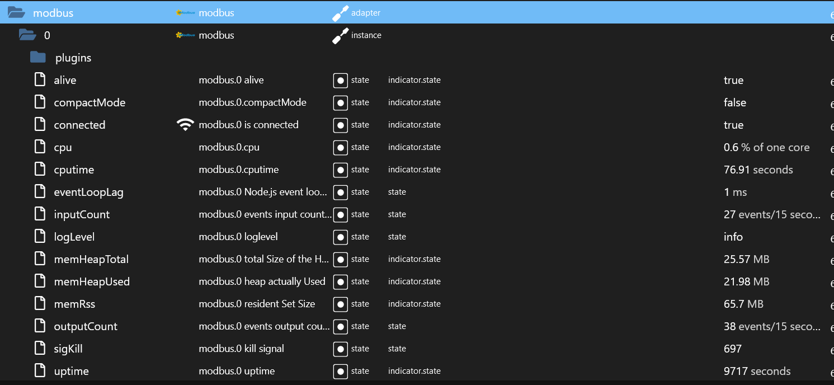Screen dimensions: 834x385
Task: Click the modbus logo in instance row
Action: point(186,35)
